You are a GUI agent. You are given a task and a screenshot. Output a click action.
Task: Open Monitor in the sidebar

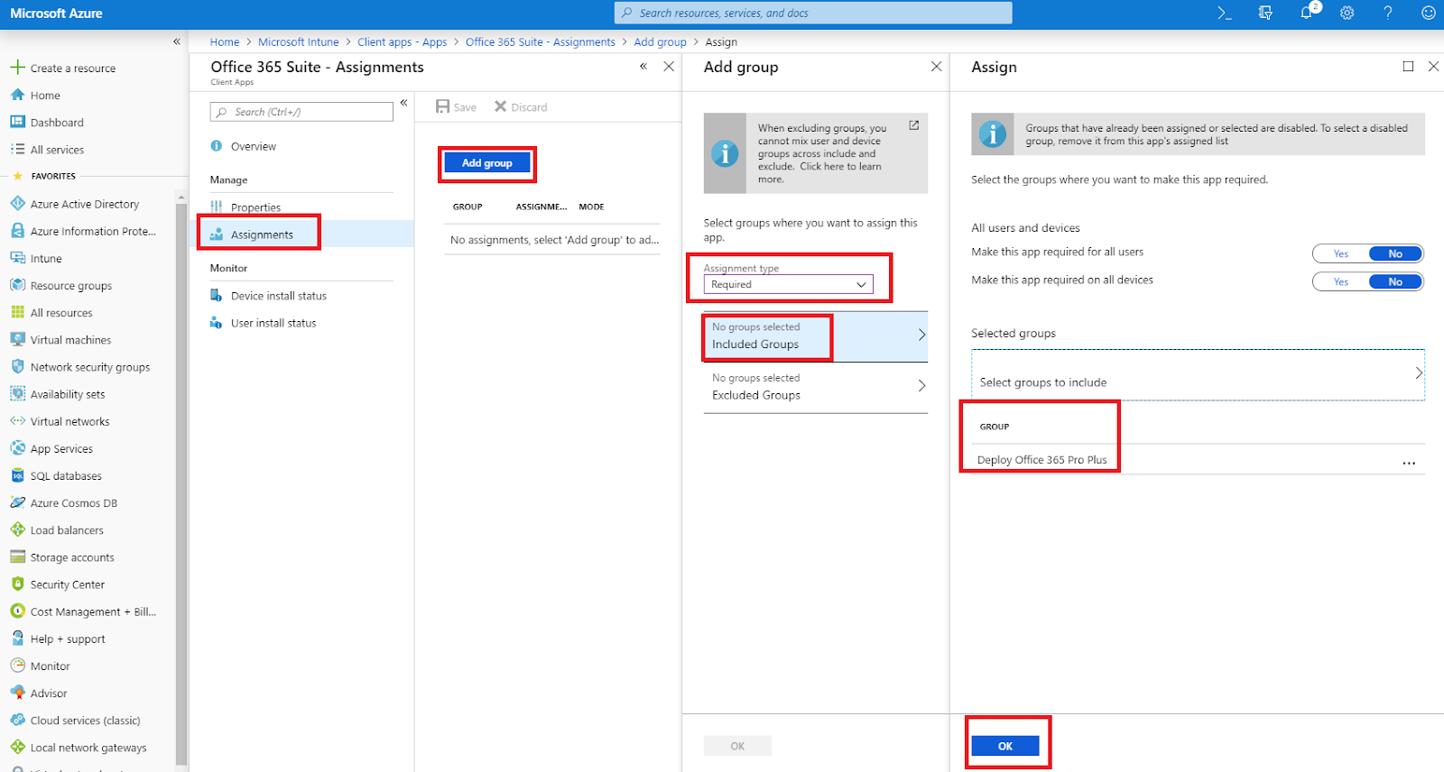point(51,666)
